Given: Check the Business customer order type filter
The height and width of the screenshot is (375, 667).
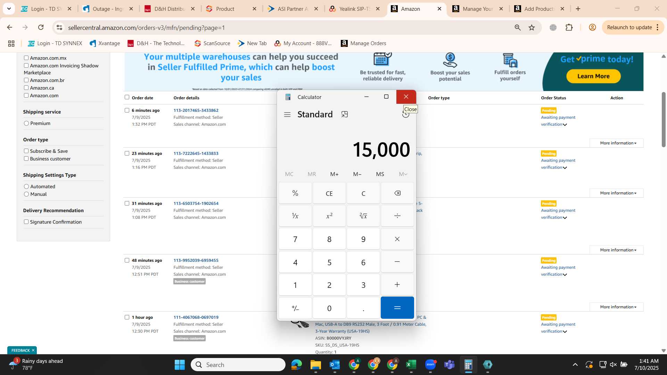Looking at the screenshot, I should (26, 159).
